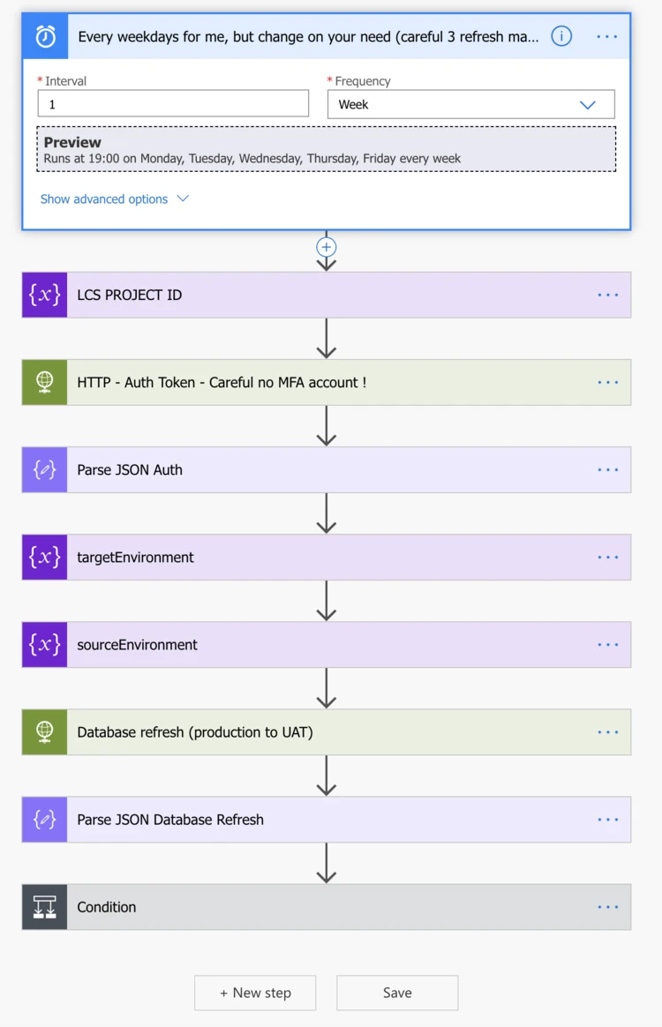Open the Condition step ellipsis menu
662x1027 pixels.
pyautogui.click(x=607, y=907)
